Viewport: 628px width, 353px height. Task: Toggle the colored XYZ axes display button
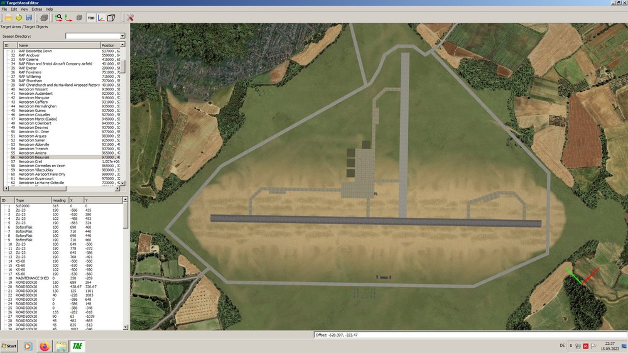pyautogui.click(x=101, y=18)
